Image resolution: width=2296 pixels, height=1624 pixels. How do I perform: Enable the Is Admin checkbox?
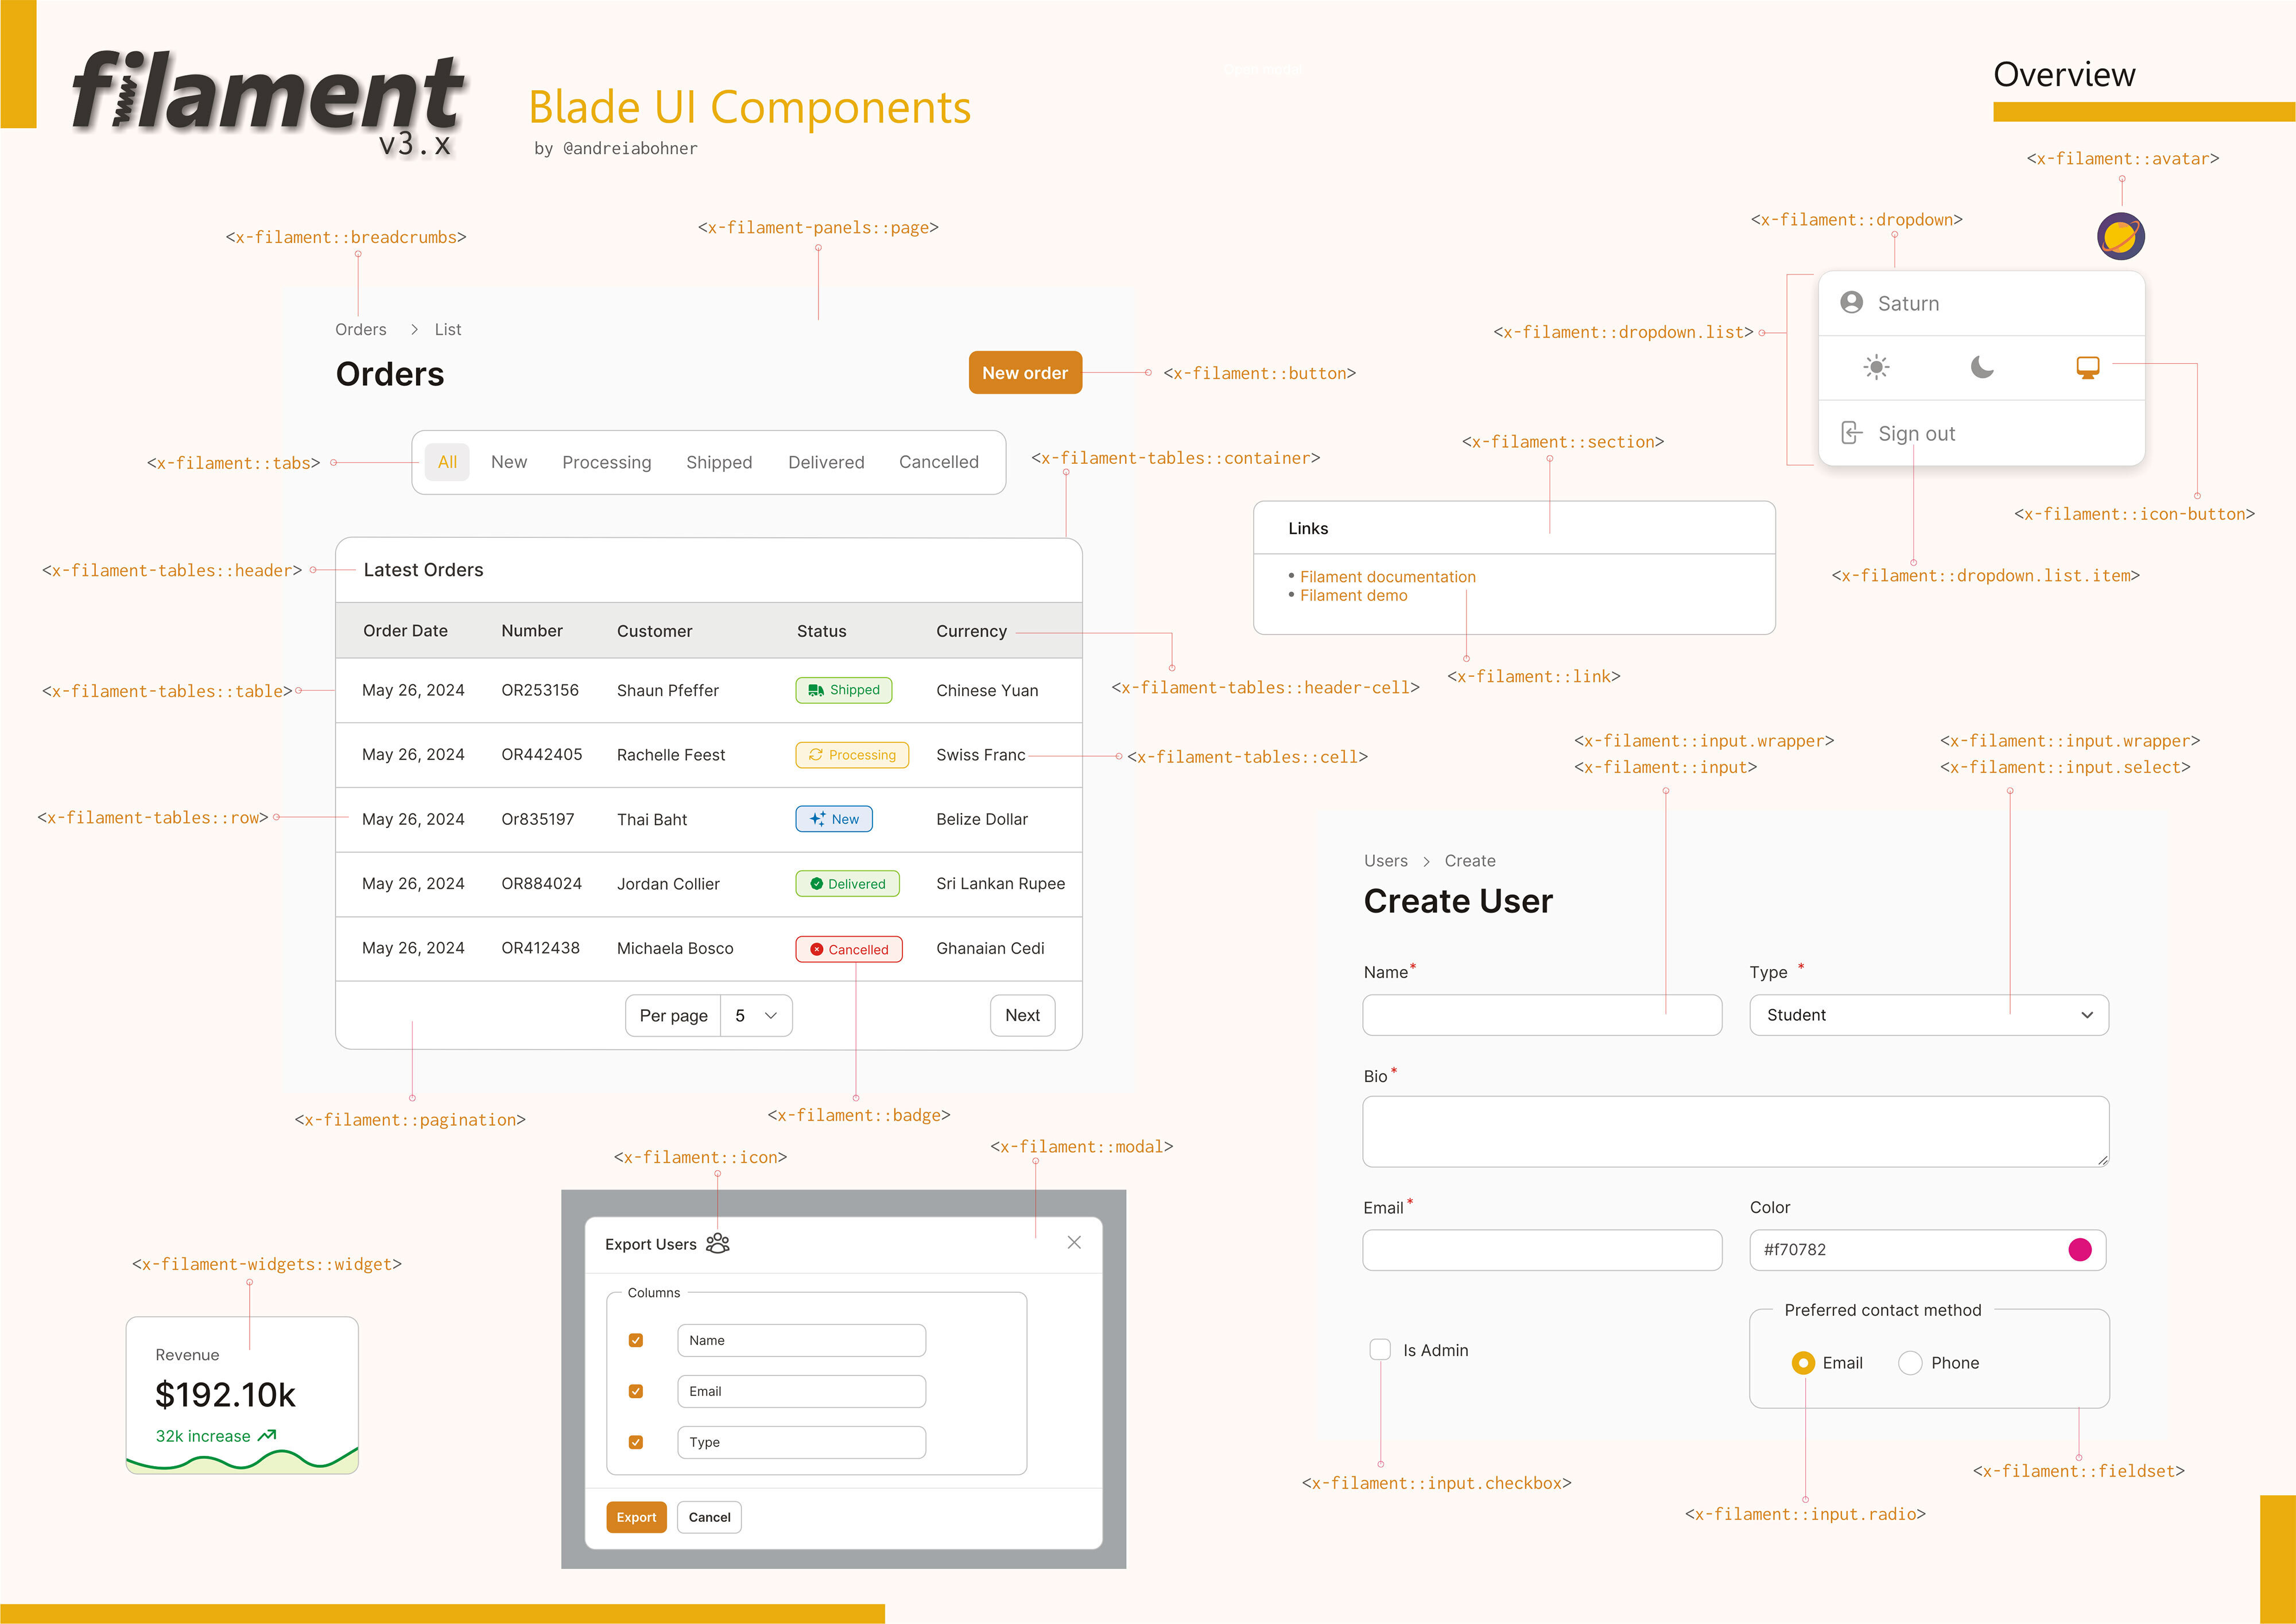[x=1380, y=1349]
